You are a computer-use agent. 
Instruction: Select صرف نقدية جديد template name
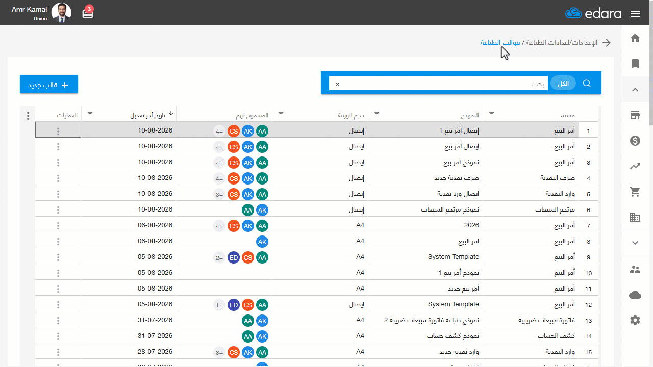[457, 178]
